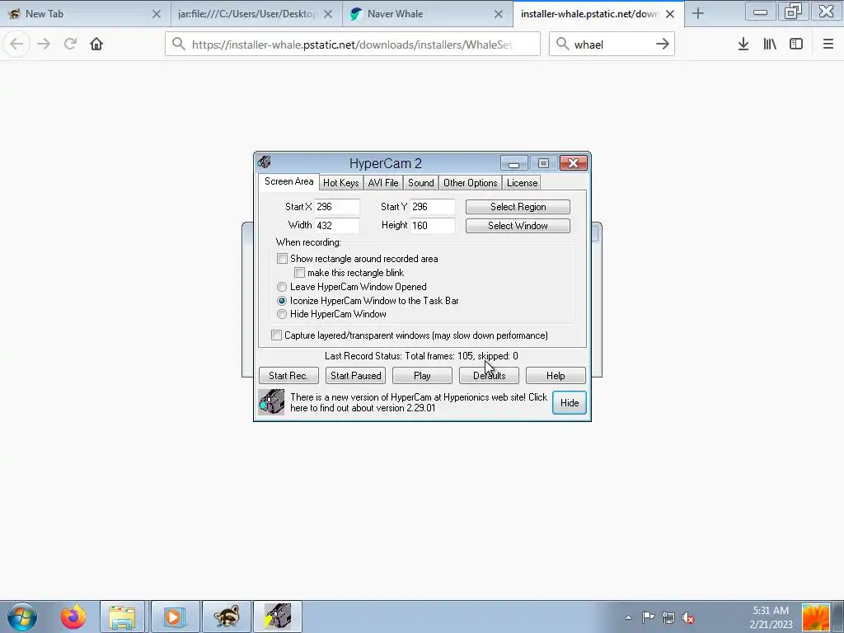Click the Play button in HyperCam
Screen dimensions: 844x633
(x=422, y=376)
